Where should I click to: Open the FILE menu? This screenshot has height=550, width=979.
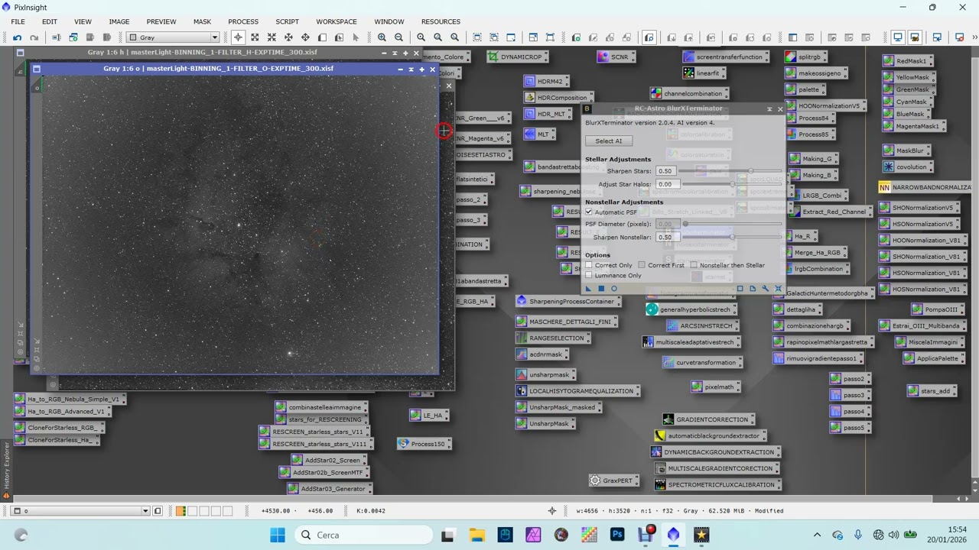tap(18, 21)
